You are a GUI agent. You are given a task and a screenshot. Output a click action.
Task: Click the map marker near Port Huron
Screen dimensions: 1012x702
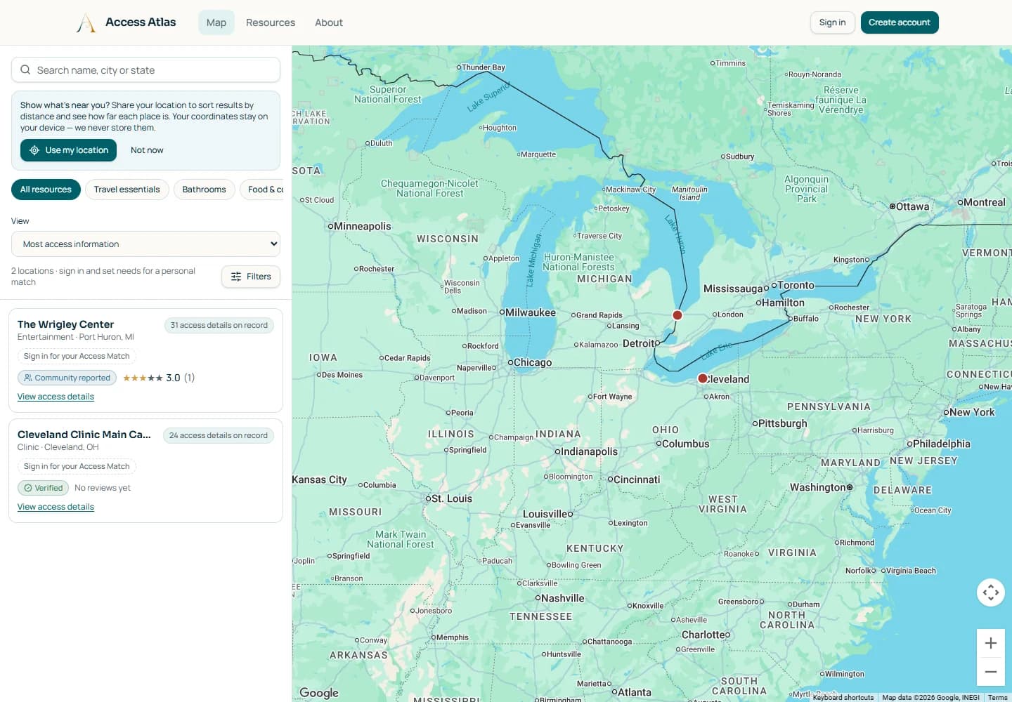click(677, 315)
